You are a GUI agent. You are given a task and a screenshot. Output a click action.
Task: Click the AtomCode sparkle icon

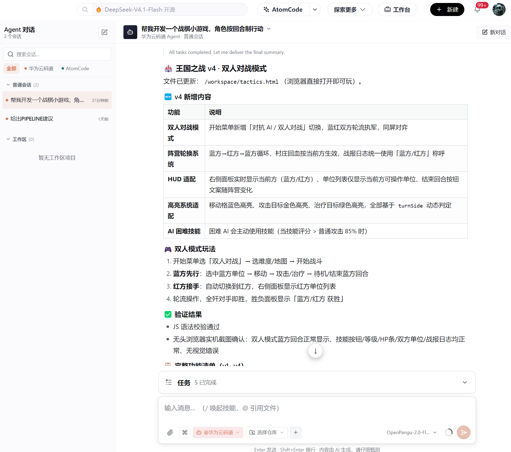click(x=266, y=10)
